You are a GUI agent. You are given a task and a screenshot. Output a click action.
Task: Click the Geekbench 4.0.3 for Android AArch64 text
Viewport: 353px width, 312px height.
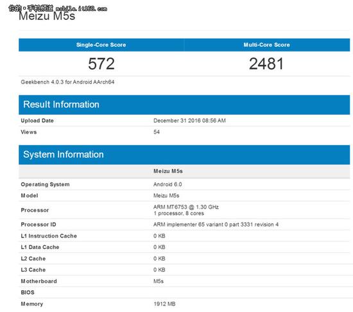pyautogui.click(x=67, y=82)
